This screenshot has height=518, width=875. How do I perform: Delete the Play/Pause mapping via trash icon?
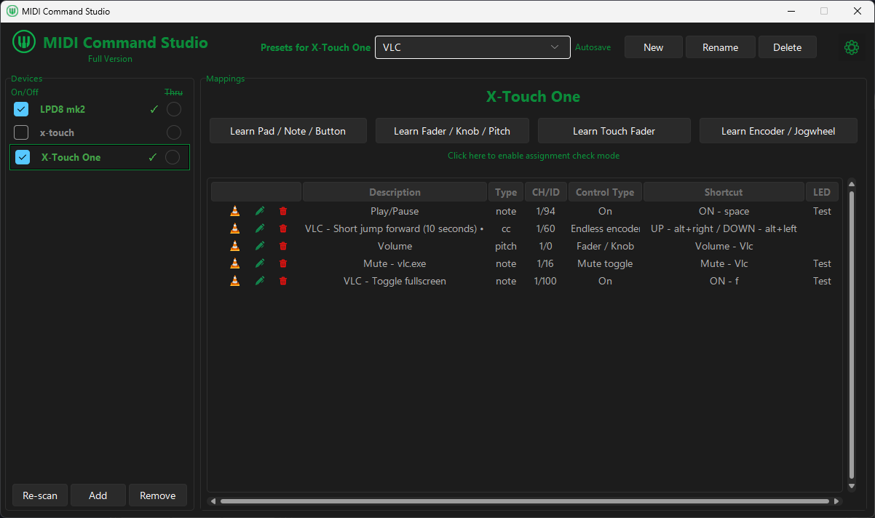pos(283,211)
